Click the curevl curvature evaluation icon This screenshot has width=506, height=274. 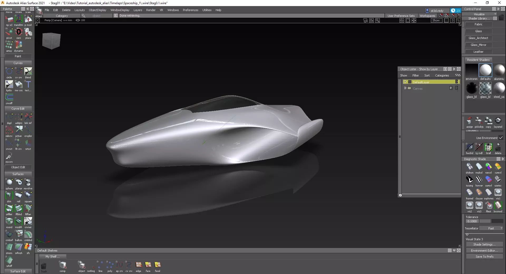click(x=498, y=167)
